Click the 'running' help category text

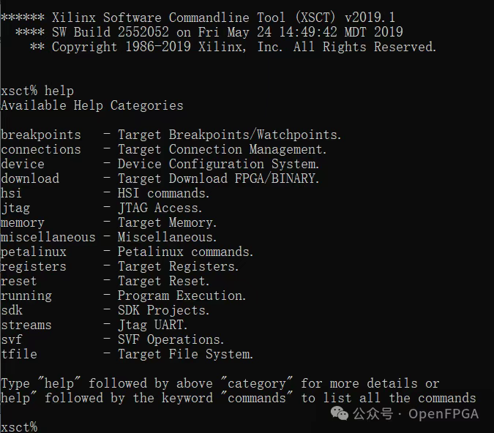(x=26, y=295)
